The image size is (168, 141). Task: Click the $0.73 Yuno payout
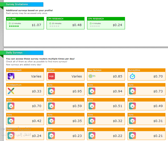tap(158, 91)
